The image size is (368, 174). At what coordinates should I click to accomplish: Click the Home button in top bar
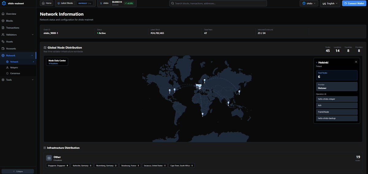click(x=46, y=3)
